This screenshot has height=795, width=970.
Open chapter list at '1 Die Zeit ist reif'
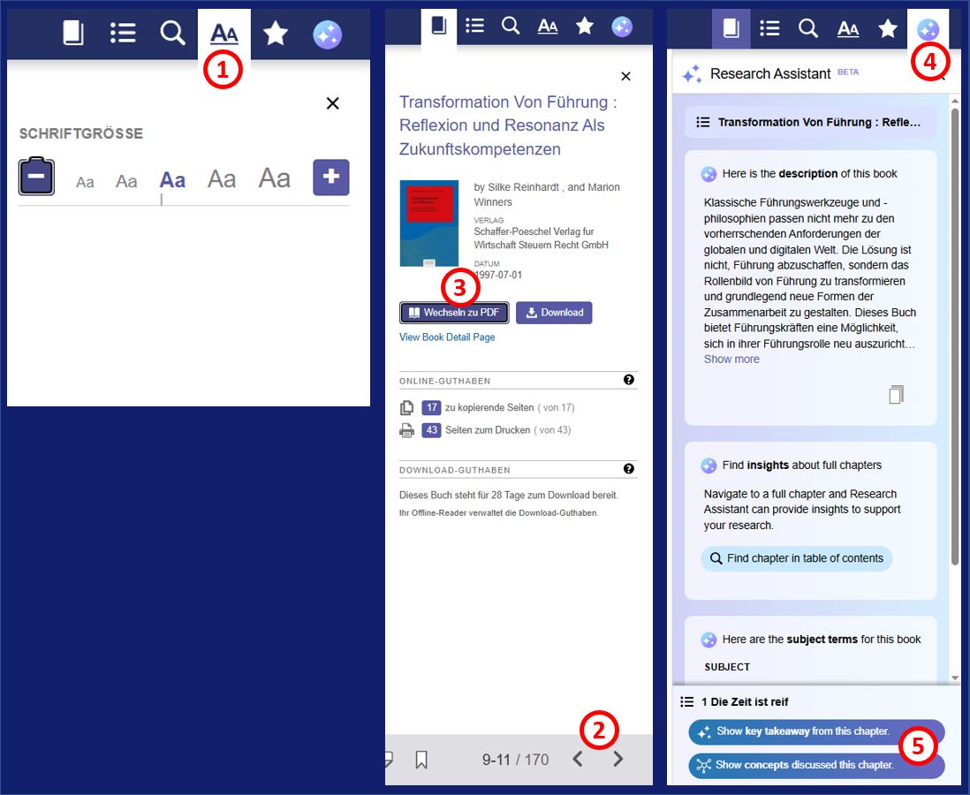(734, 702)
